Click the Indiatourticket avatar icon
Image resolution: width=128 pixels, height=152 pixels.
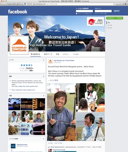13,146
